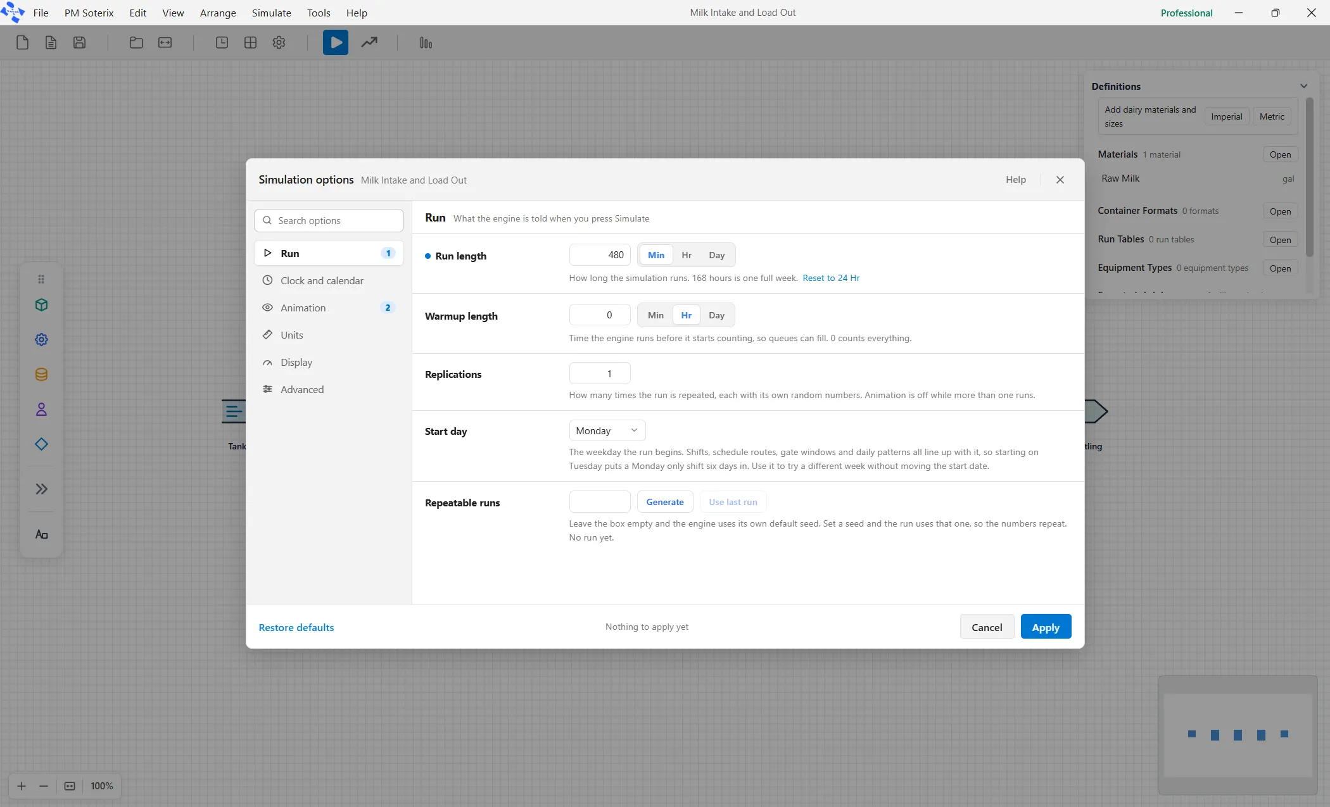Viewport: 1330px width, 807px height.
Task: Click the trend chart icon in toolbar
Action: coord(369,42)
